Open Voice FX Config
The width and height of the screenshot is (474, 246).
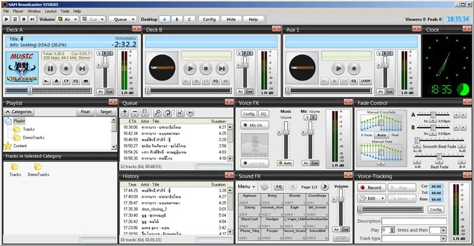coord(249,114)
